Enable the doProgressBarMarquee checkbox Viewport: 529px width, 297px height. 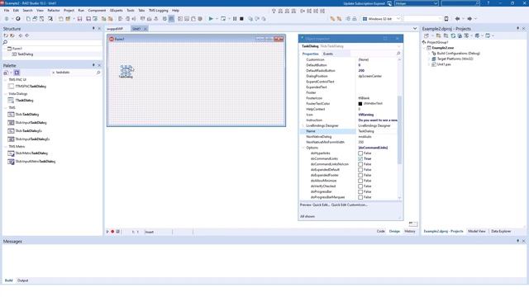[360, 197]
